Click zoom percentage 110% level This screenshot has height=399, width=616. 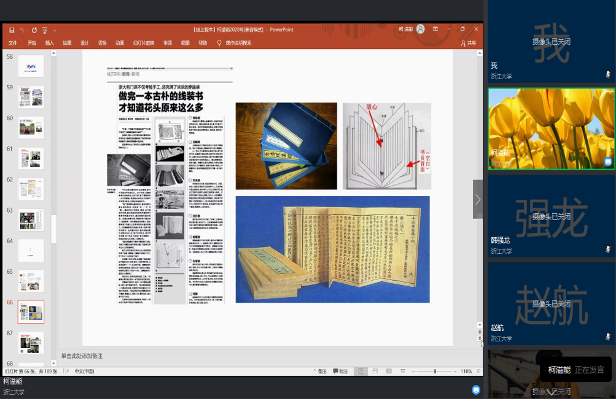(x=466, y=371)
